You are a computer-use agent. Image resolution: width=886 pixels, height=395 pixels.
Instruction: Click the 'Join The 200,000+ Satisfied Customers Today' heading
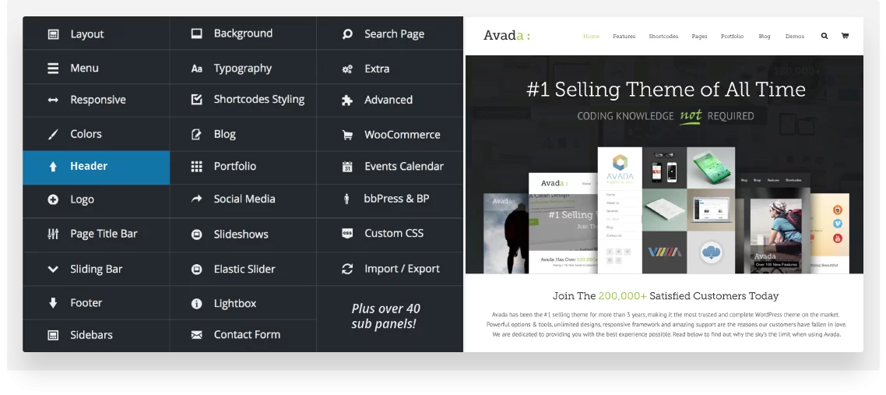pos(666,296)
